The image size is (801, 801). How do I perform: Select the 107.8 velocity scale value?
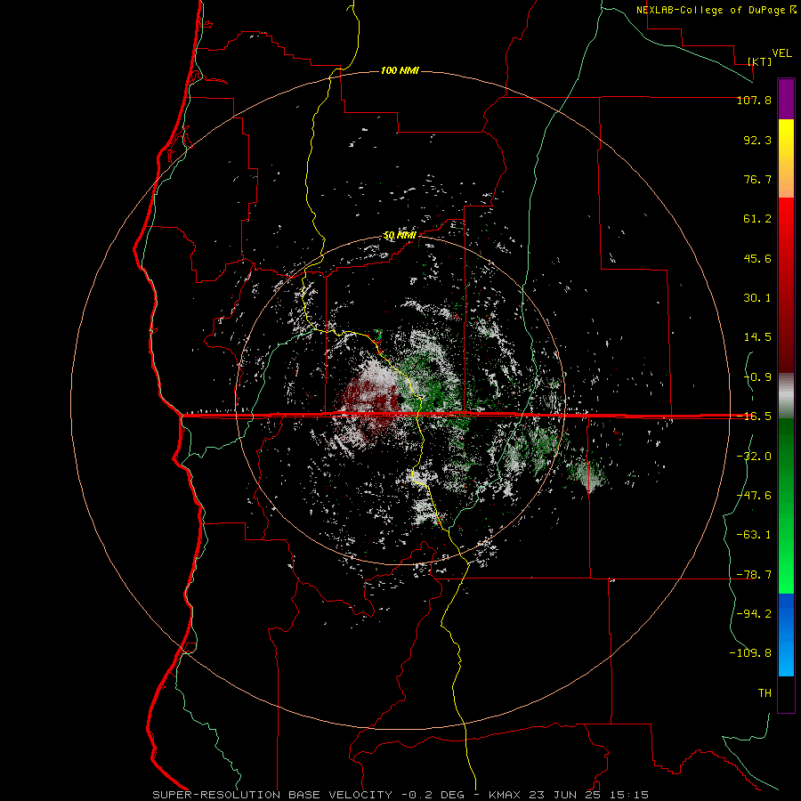[754, 100]
